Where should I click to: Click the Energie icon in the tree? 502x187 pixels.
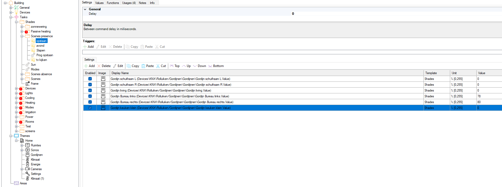point(28,164)
